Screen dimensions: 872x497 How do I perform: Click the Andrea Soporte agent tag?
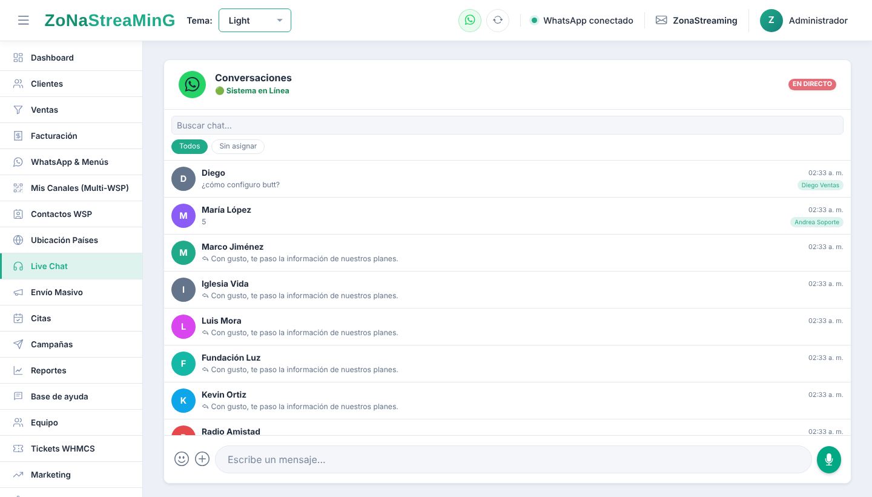point(817,222)
